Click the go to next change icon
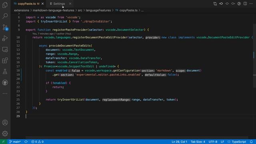Image resolution: width=256 pixels, height=144 pixels. point(233,4)
